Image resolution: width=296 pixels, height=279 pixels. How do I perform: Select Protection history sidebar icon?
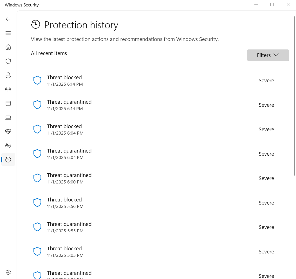tap(8, 160)
